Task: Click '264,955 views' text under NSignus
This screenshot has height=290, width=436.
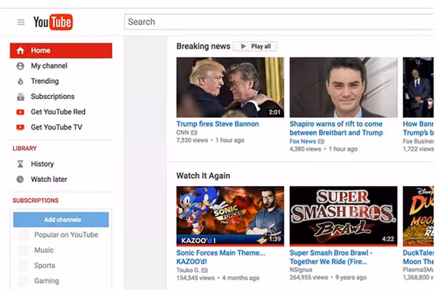Action: 309,277
